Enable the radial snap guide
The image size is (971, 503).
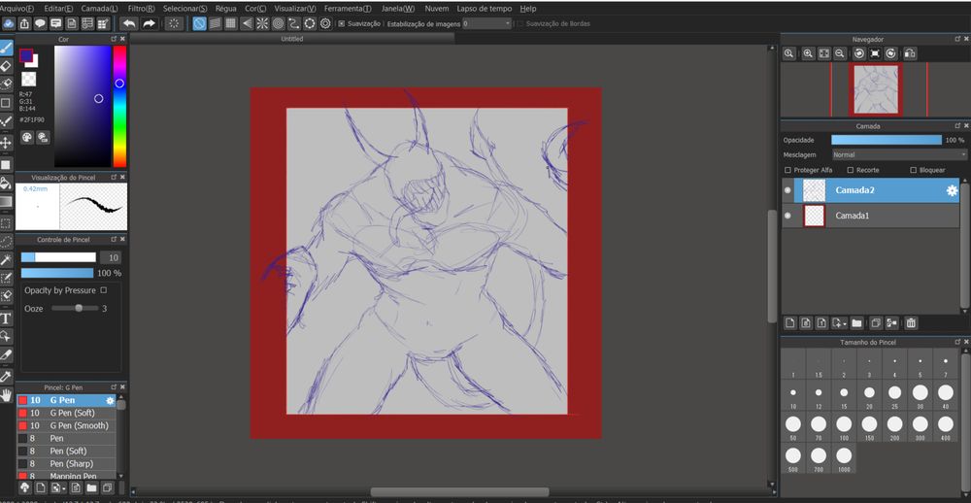point(262,23)
